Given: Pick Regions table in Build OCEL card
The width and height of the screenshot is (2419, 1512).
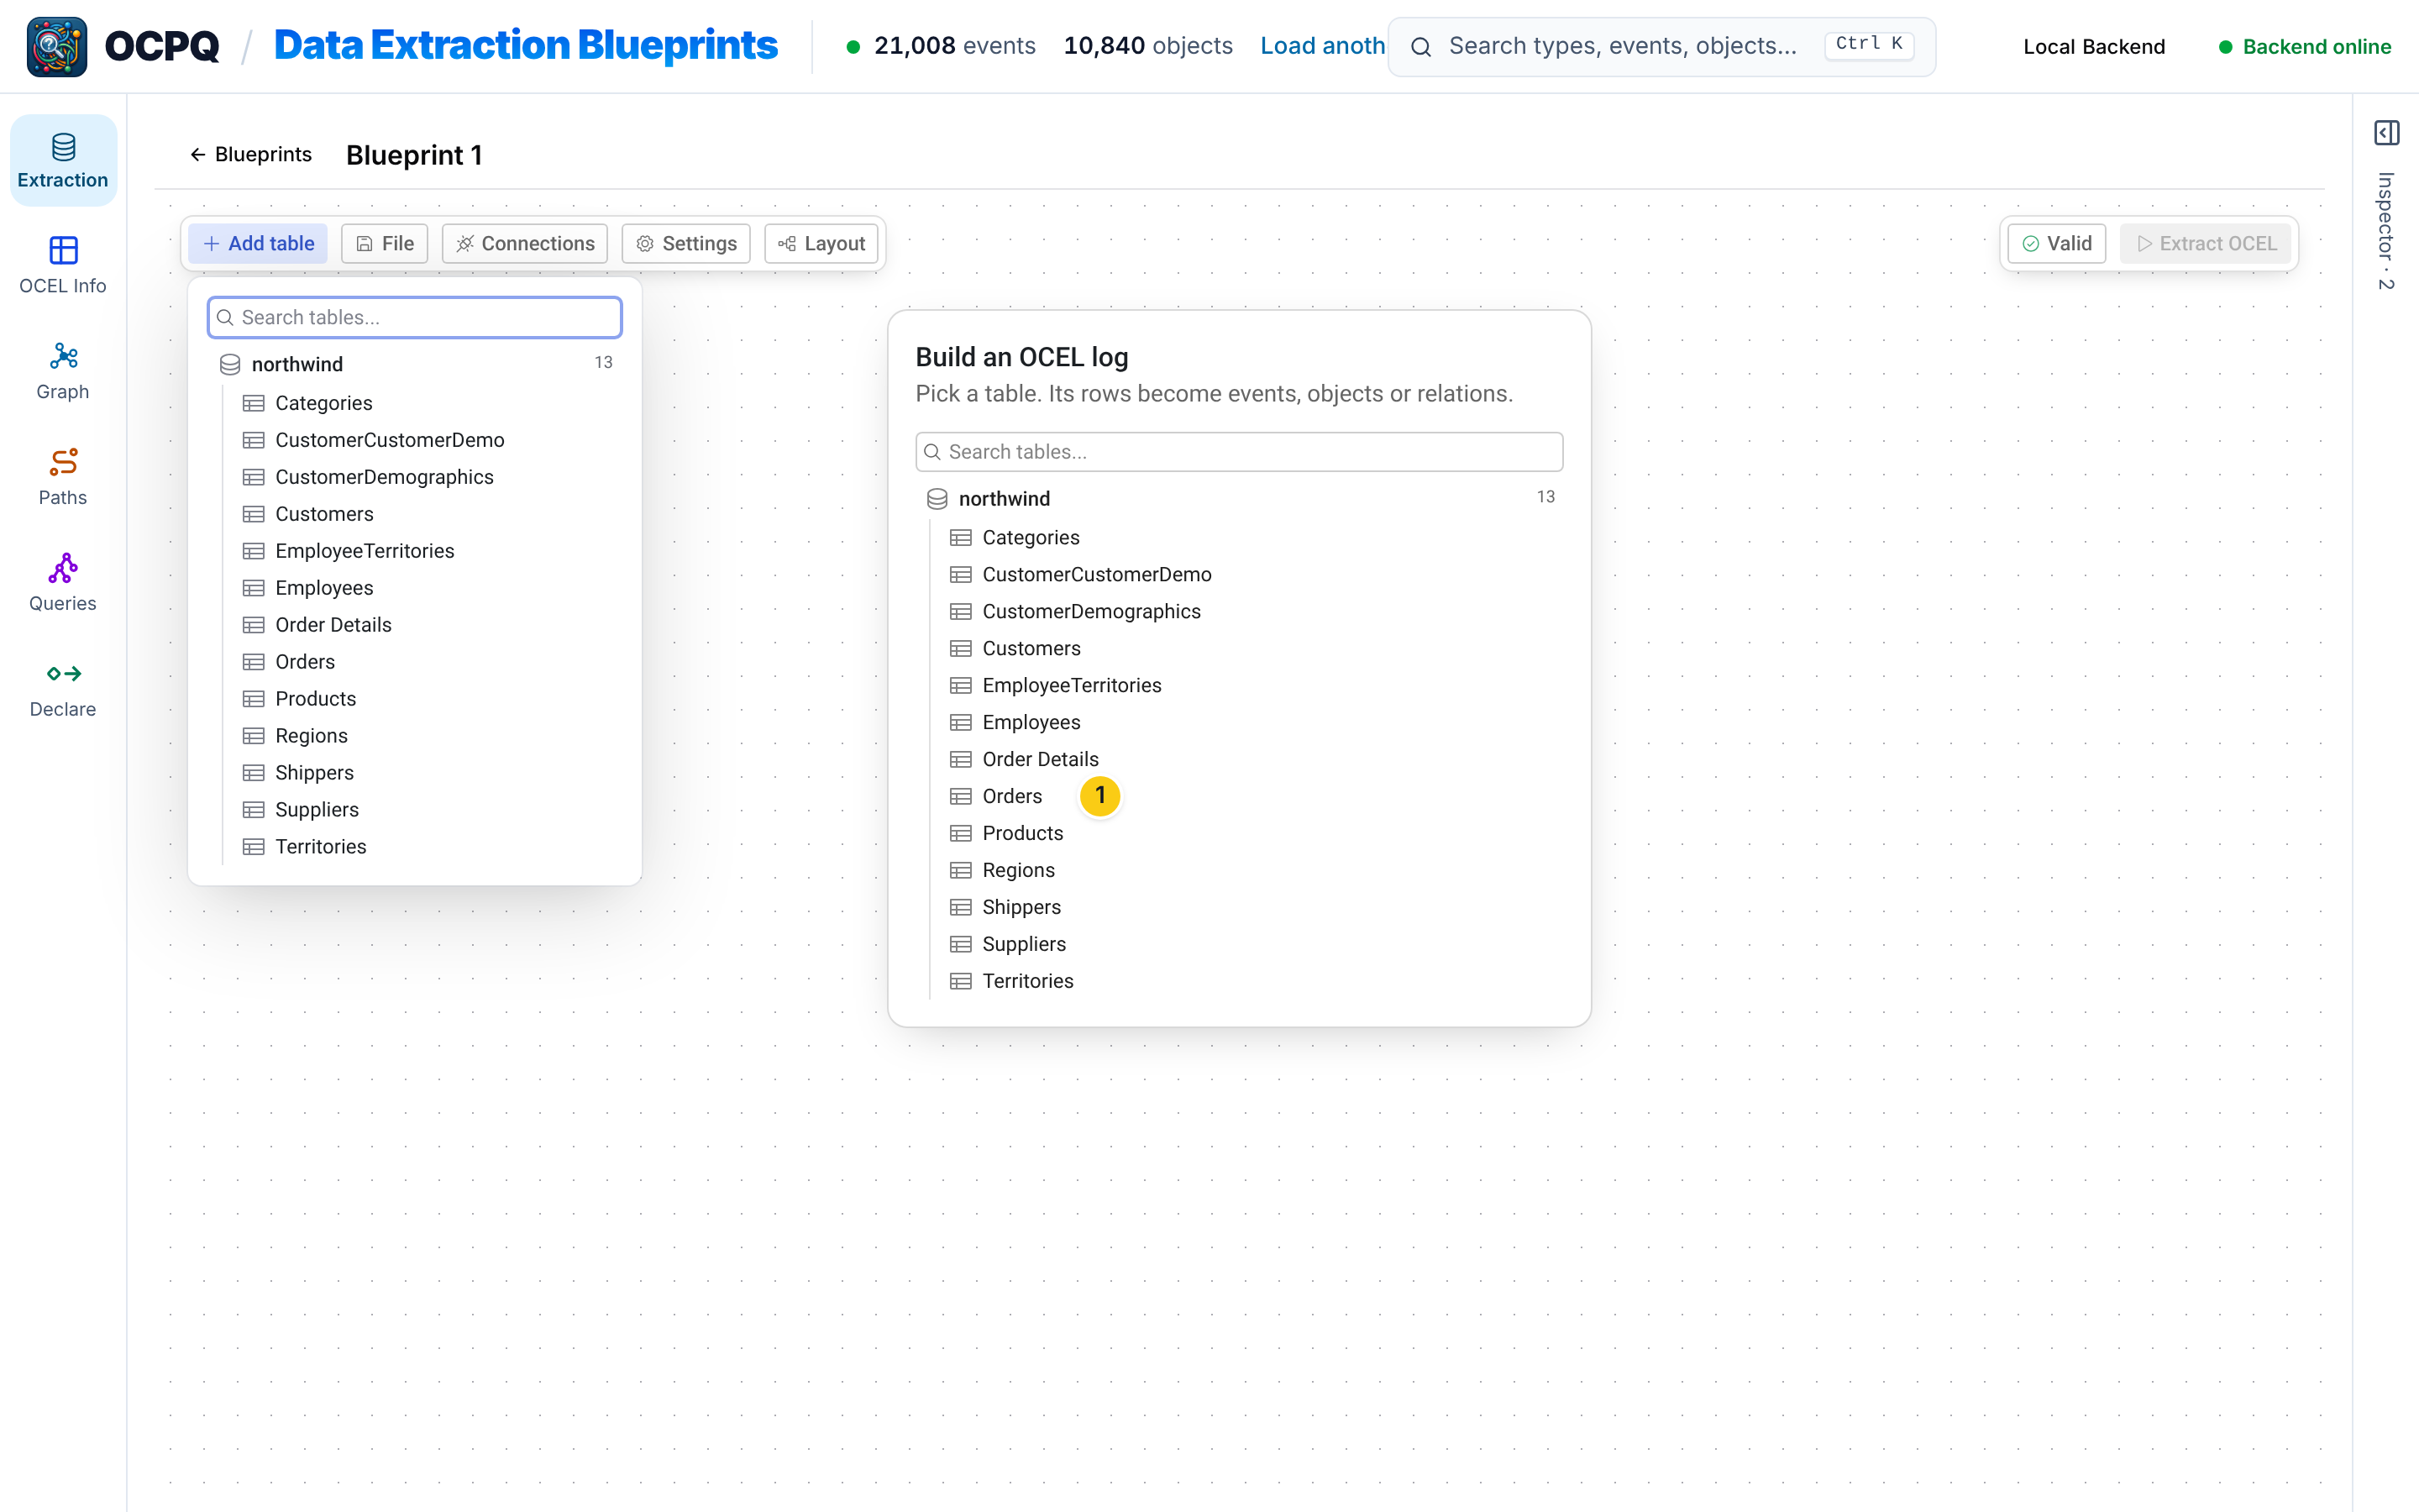Looking at the screenshot, I should pyautogui.click(x=1251, y=870).
